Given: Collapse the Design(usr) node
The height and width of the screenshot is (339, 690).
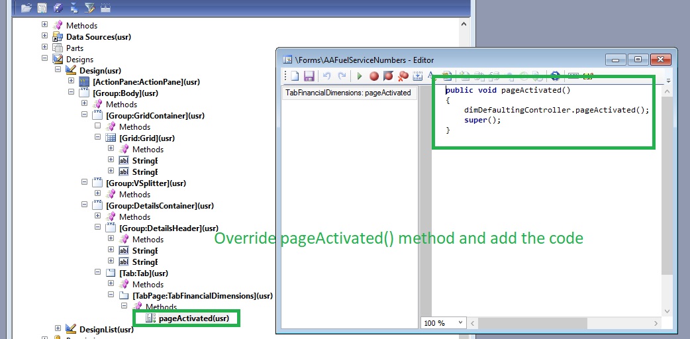Looking at the screenshot, I should (58, 70).
